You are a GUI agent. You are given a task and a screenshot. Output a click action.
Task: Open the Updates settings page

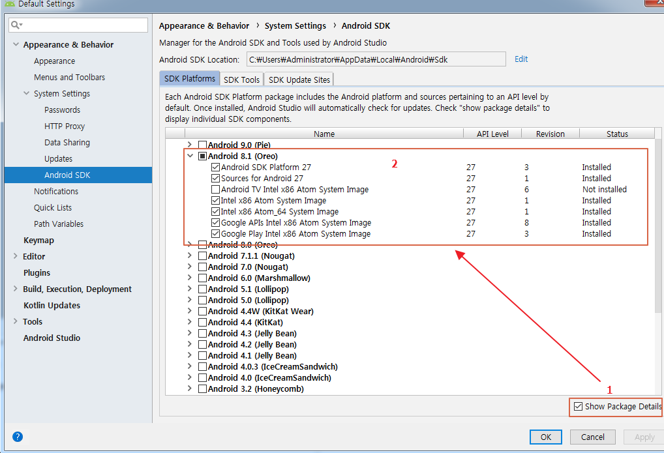point(59,159)
